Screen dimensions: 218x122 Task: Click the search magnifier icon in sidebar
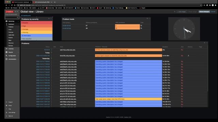[x=17, y=17]
